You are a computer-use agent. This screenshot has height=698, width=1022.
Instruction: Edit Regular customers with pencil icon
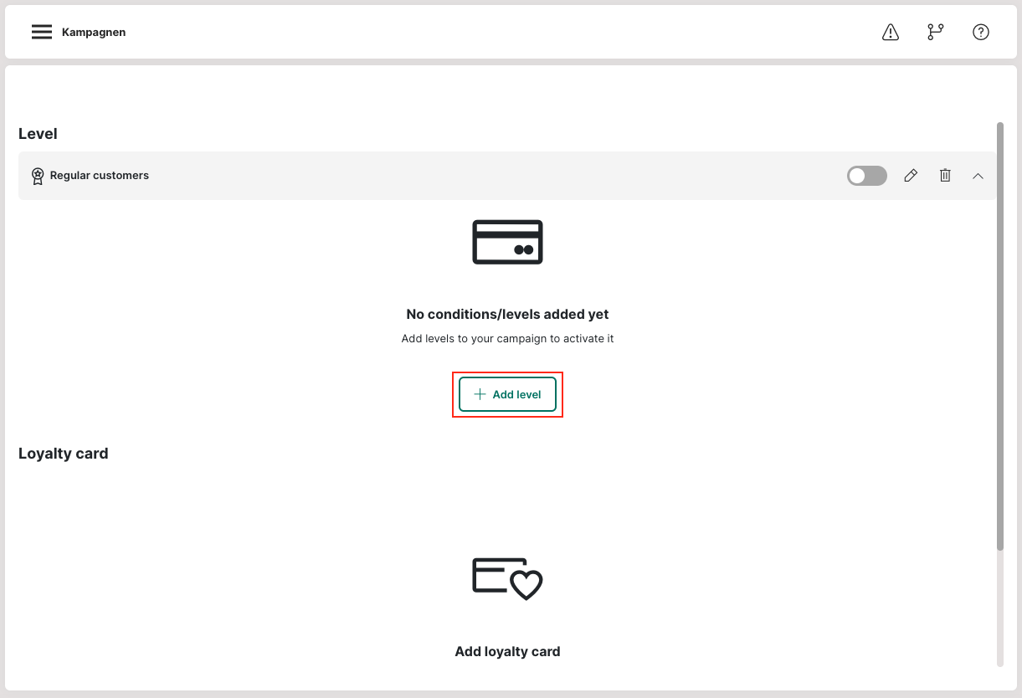(911, 176)
